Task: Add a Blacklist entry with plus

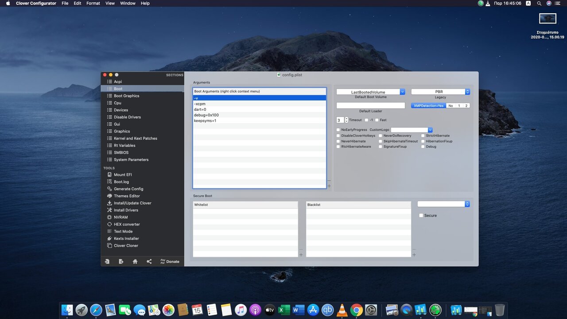Action: (x=414, y=255)
